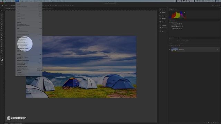Open the Layers panel options menu
Image resolution: width=221 pixels, height=124 pixels.
coord(220,38)
